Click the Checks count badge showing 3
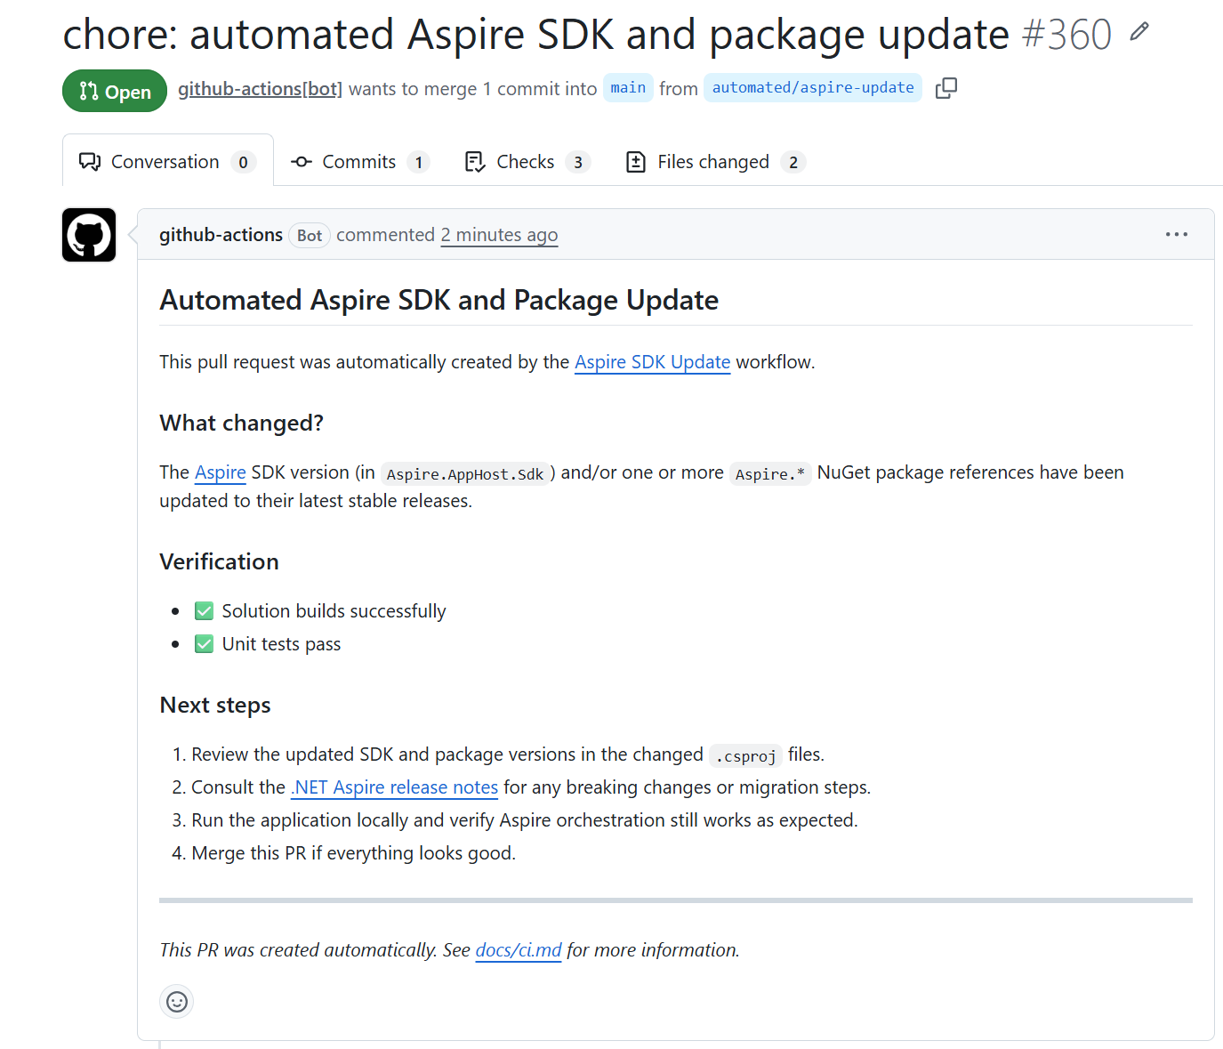 [x=578, y=162]
